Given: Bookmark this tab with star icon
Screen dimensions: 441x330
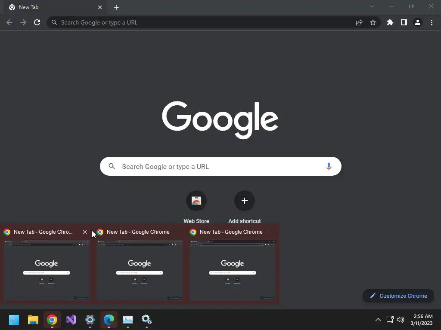Looking at the screenshot, I should [373, 22].
